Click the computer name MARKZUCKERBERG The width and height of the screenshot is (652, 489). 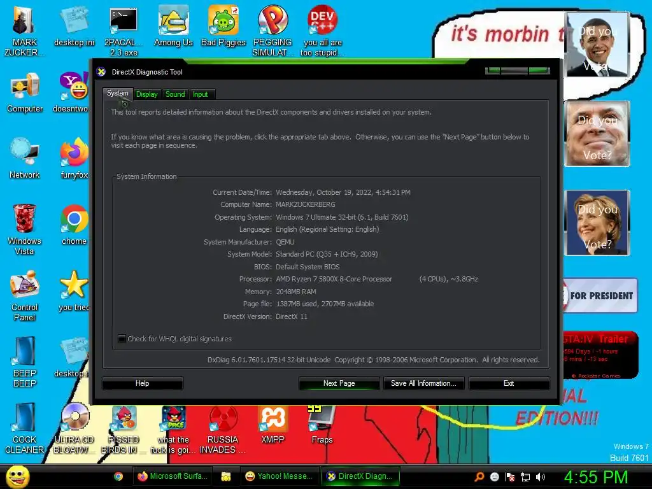[x=305, y=204]
